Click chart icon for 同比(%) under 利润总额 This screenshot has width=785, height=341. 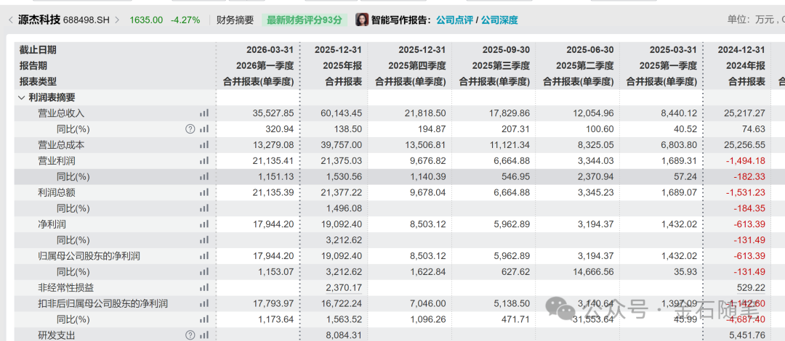pyautogui.click(x=204, y=208)
